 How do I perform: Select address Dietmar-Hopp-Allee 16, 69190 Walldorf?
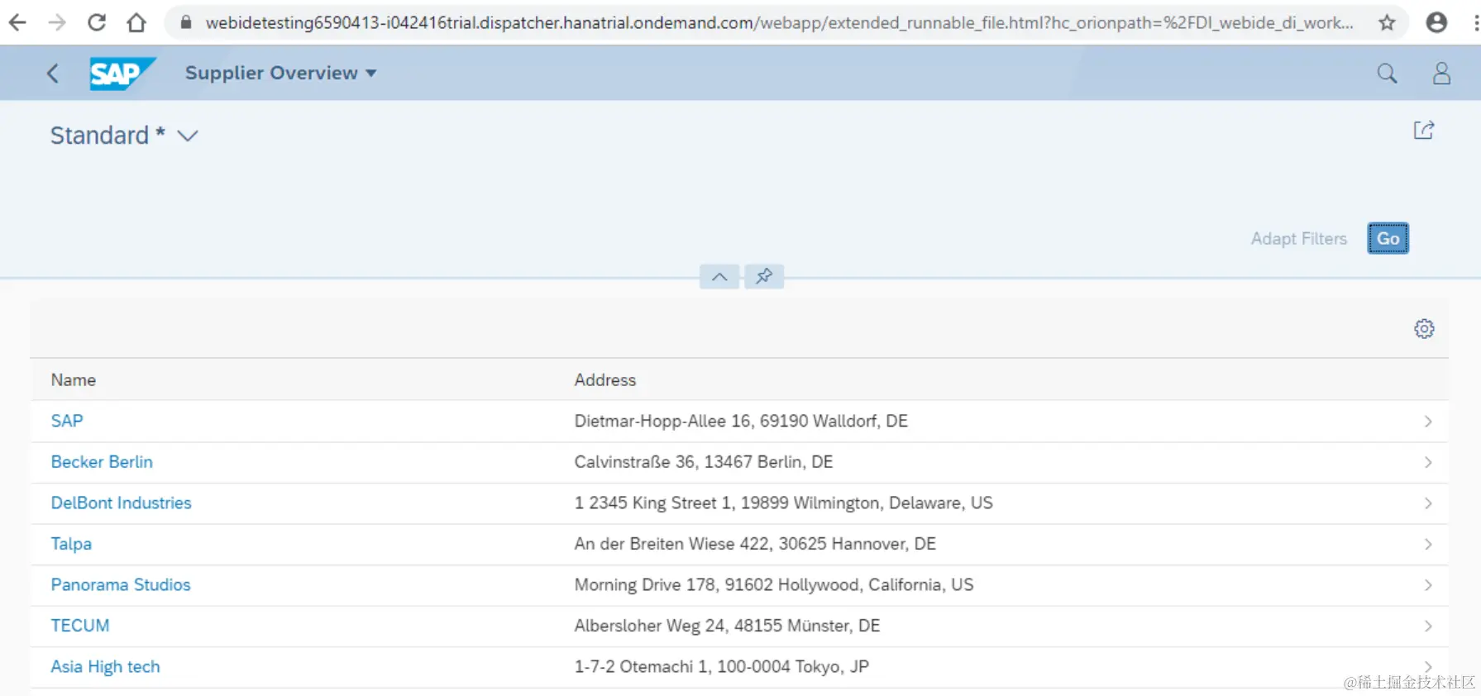coord(741,421)
